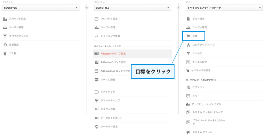The image size is (268, 135).
Task: Click the 変更履歴 history clock icon
Action: coord(5,45)
